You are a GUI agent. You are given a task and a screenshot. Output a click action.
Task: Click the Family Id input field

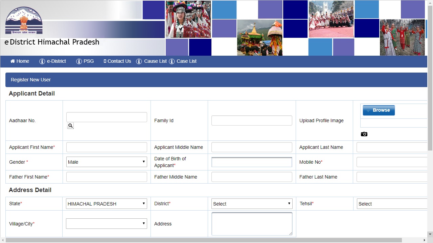point(251,120)
